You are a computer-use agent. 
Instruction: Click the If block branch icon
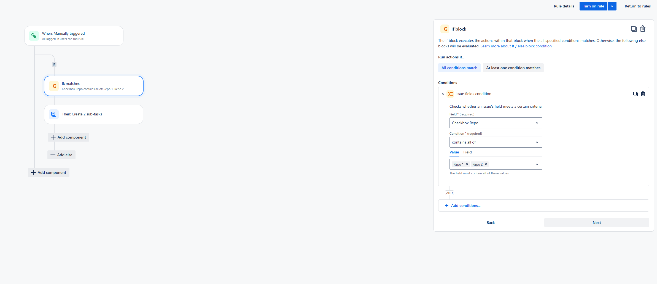(x=445, y=29)
